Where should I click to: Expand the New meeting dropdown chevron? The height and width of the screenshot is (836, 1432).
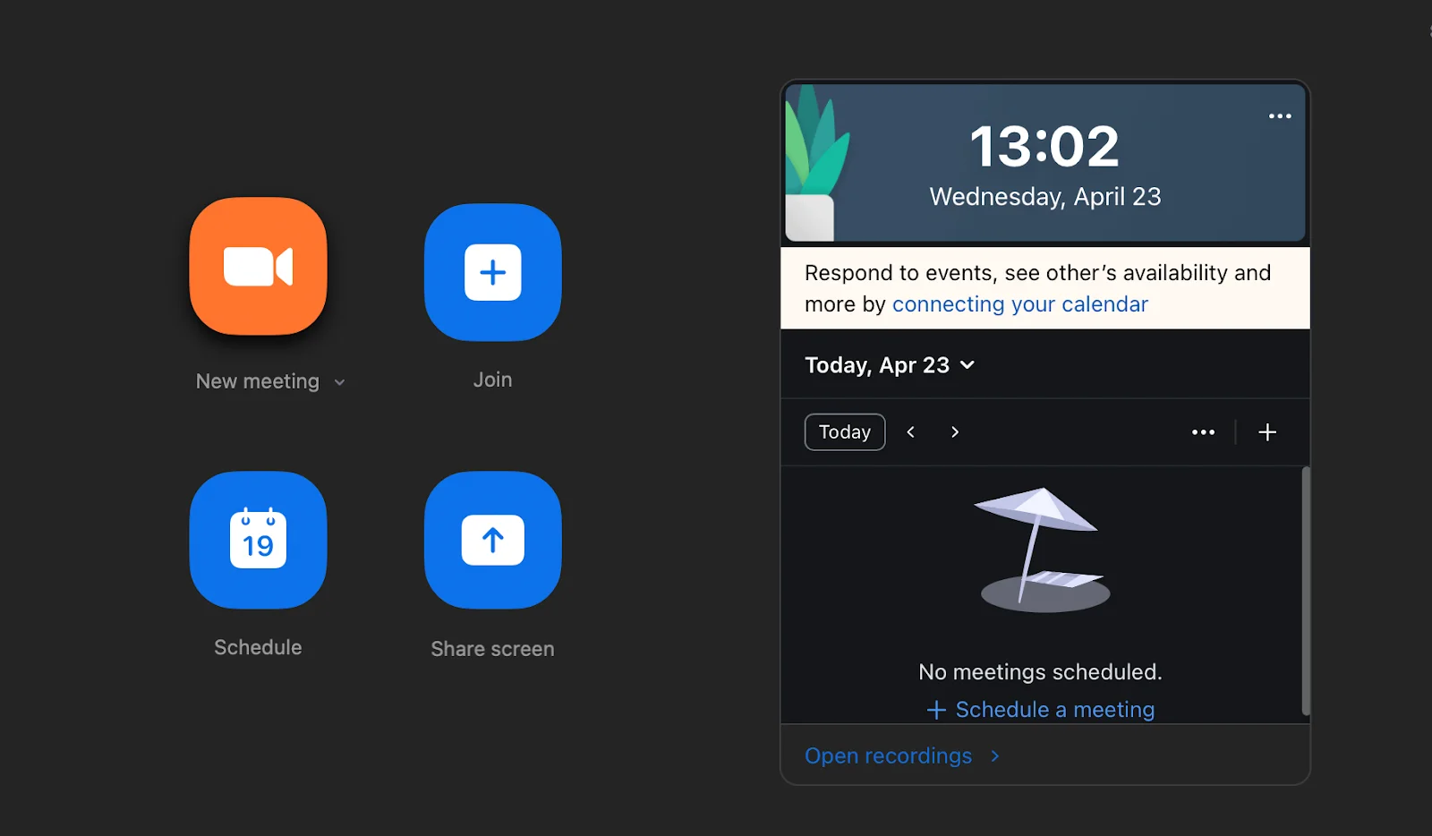click(339, 382)
